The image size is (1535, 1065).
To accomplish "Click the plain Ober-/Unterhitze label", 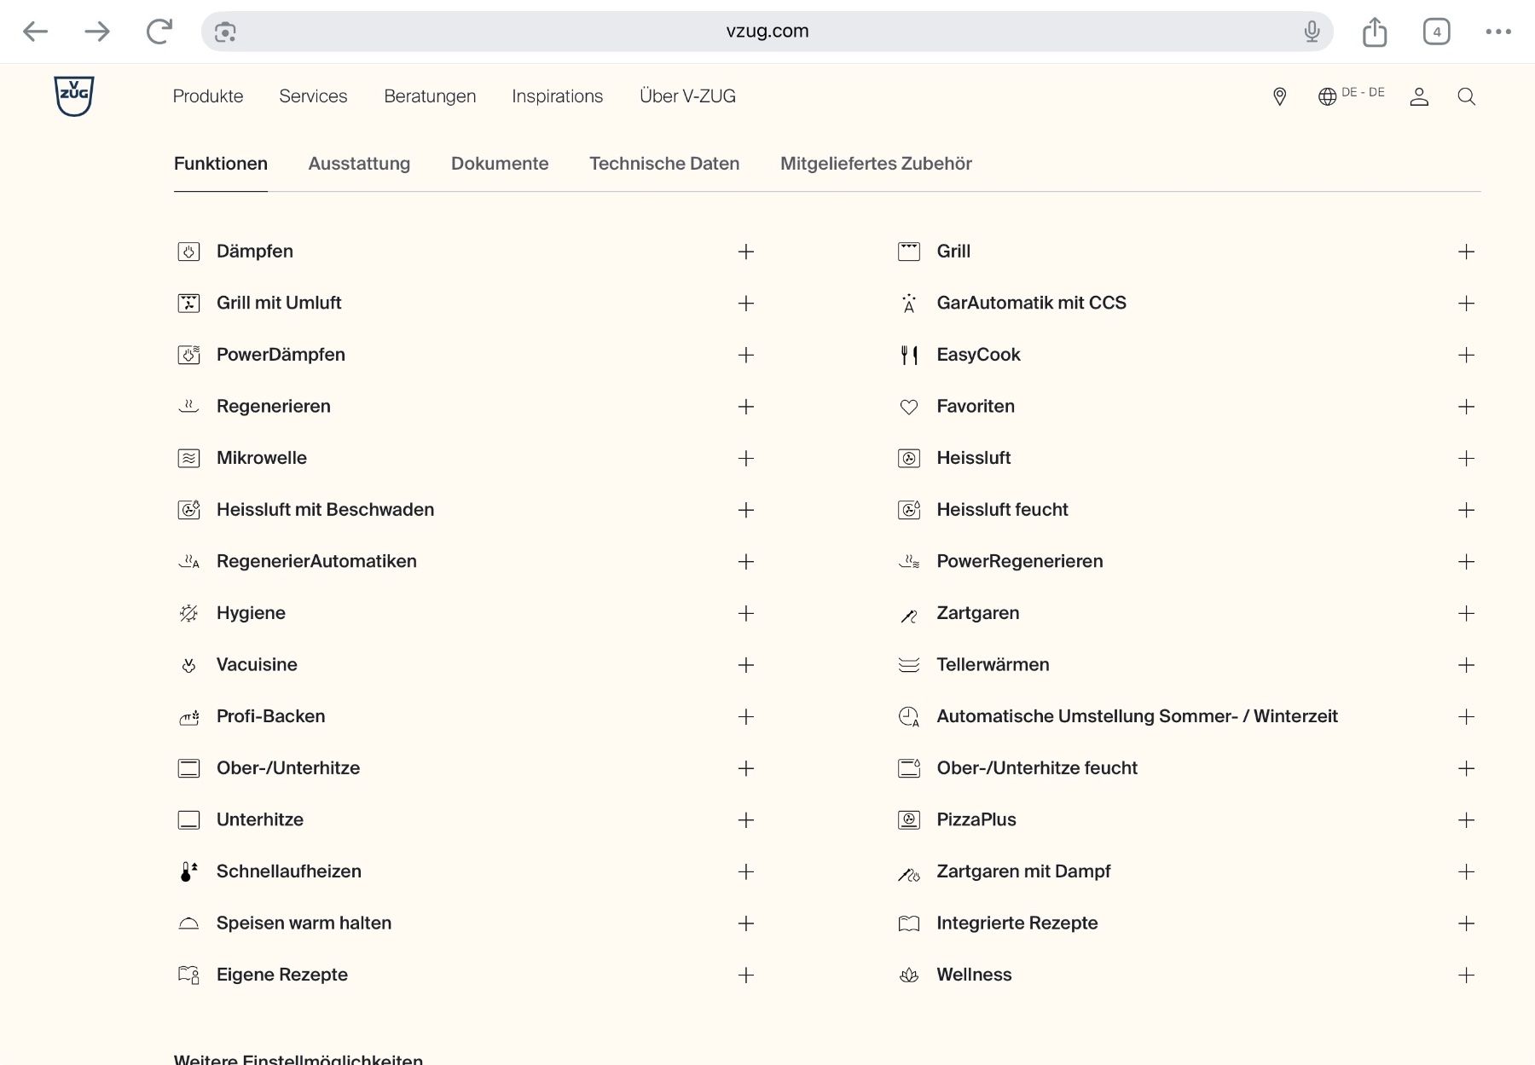I will 288,768.
